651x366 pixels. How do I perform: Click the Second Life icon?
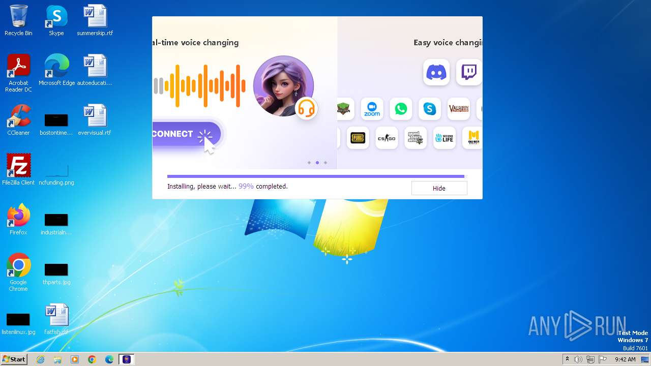pos(445,138)
